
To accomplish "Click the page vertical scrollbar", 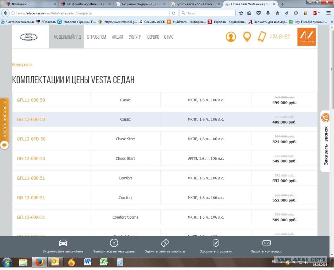I will pos(332,69).
